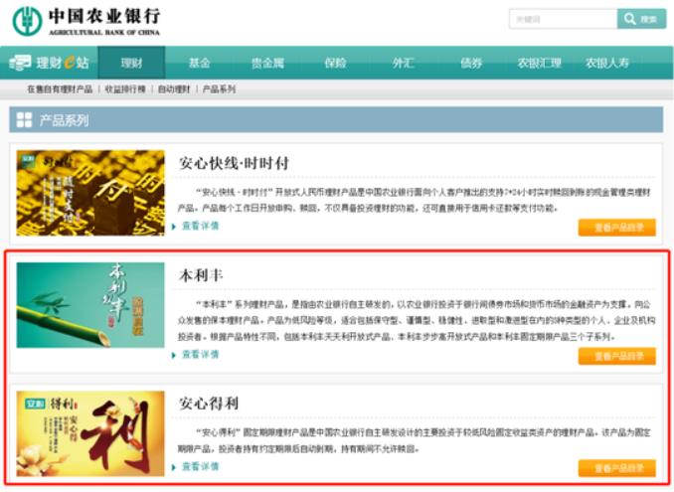Click the 产品系列 grid icon
Viewport: 674px width, 492px height.
pos(24,120)
